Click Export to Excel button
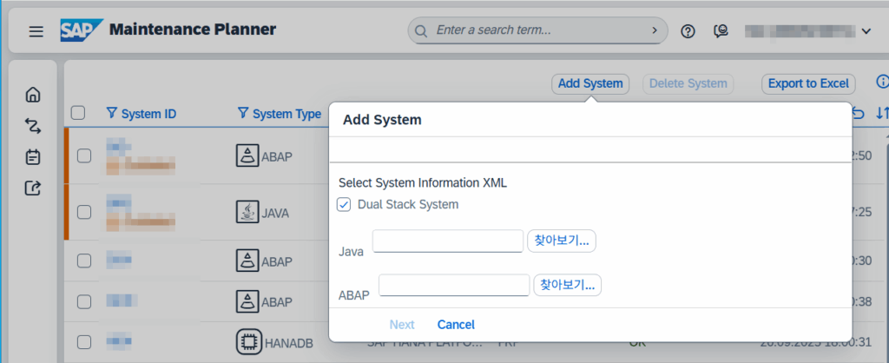 pos(808,83)
